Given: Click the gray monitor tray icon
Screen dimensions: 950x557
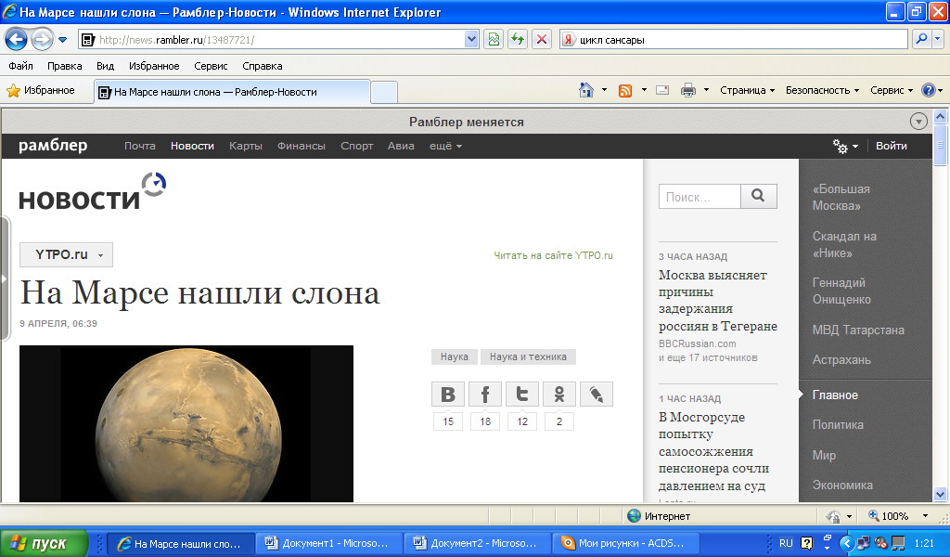Looking at the screenshot, I should (898, 543).
